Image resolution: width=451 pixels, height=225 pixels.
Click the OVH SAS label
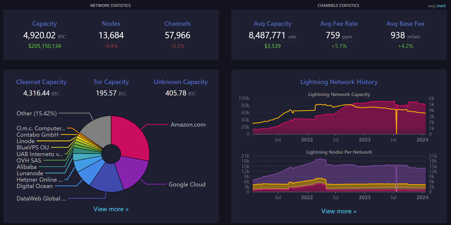tap(29, 160)
